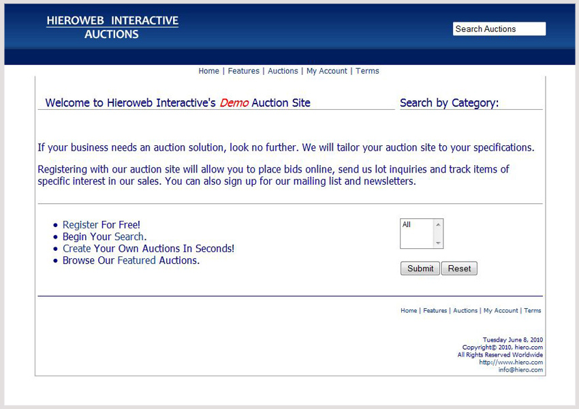This screenshot has width=579, height=409.
Task: Go to Auctions in the top navigation
Action: point(283,71)
